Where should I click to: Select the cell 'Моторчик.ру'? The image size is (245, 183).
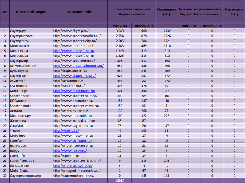31,115
